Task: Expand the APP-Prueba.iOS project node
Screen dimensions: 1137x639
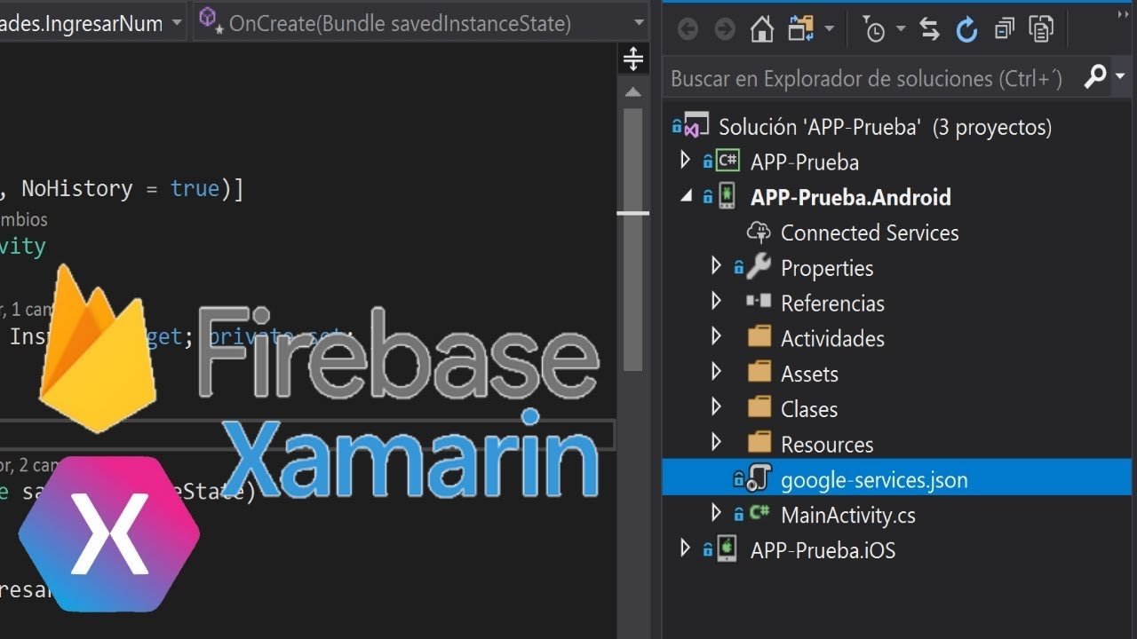Action: click(685, 548)
